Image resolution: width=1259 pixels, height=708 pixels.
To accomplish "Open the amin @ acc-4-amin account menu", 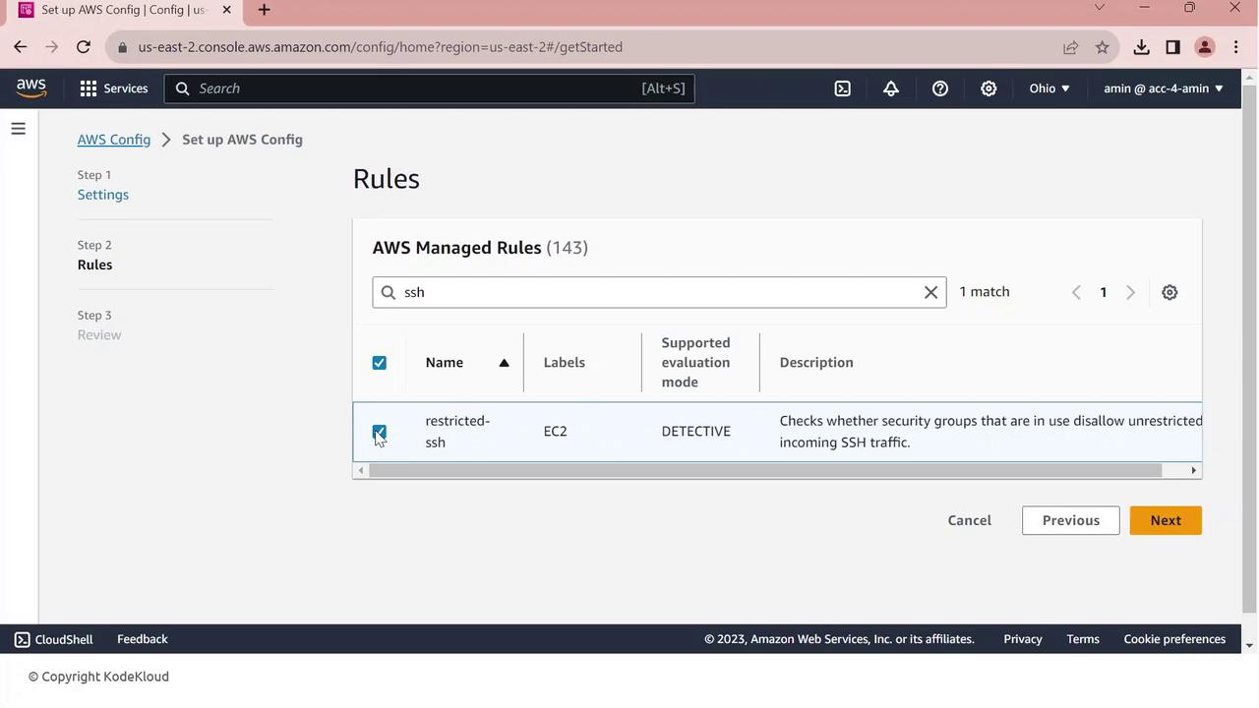I will click(1164, 88).
